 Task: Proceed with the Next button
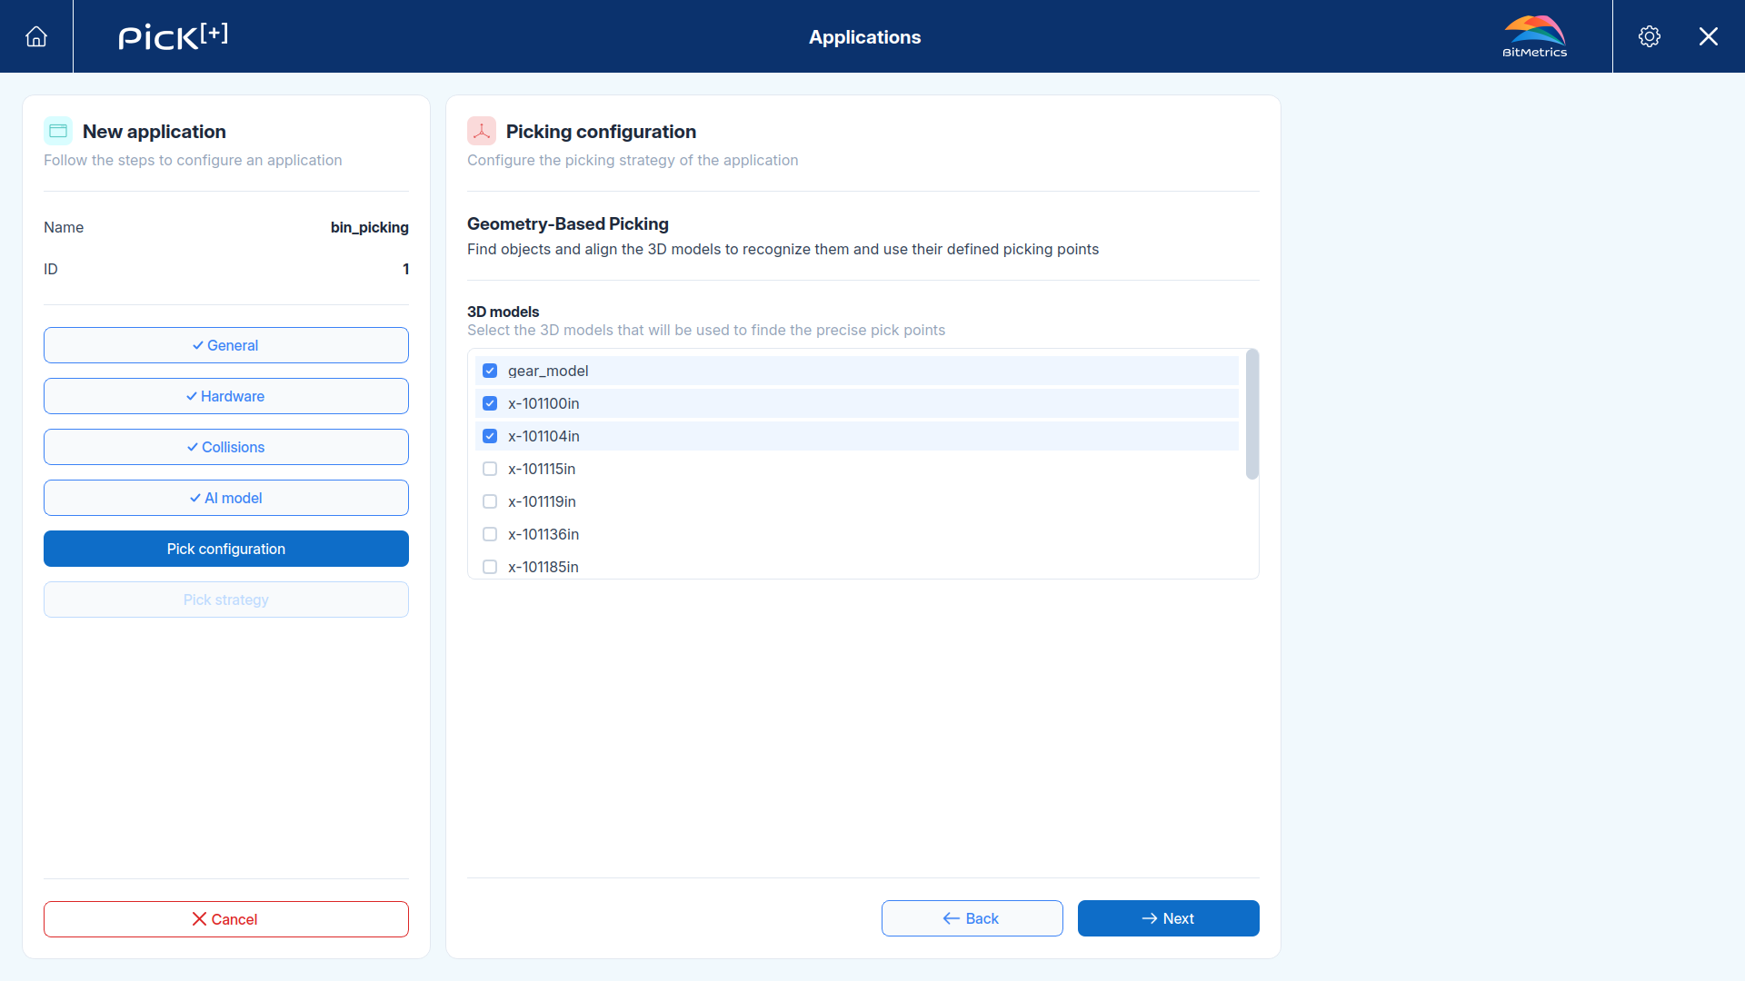(1169, 918)
